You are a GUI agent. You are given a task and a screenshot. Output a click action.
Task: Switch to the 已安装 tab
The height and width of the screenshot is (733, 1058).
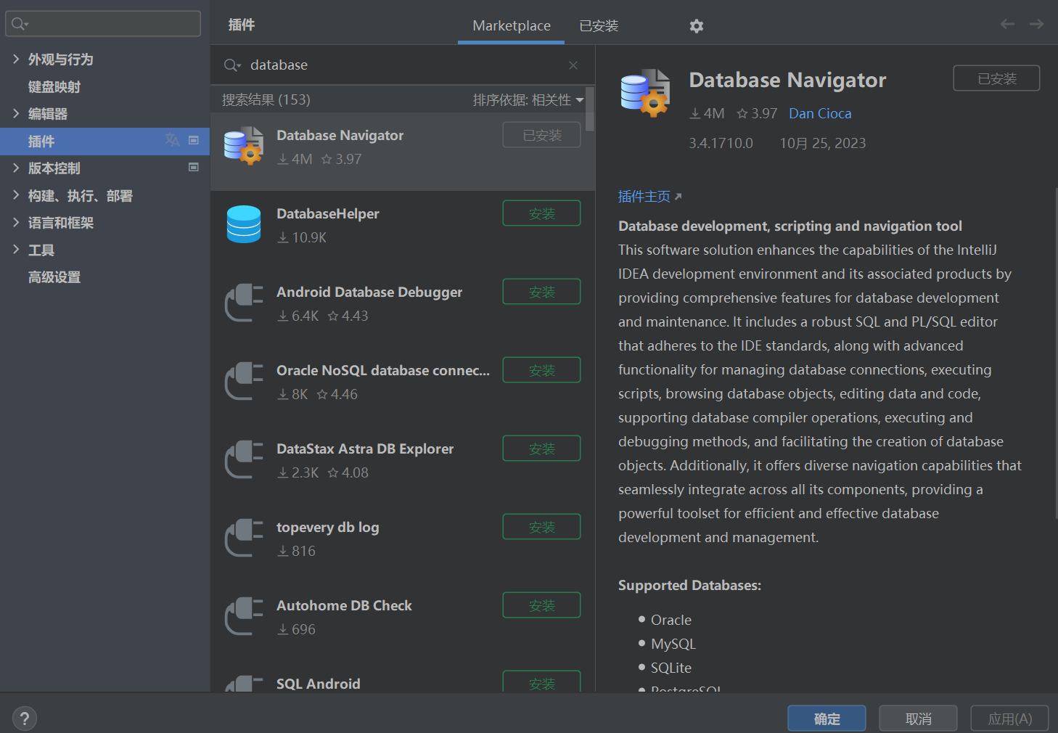click(x=599, y=26)
